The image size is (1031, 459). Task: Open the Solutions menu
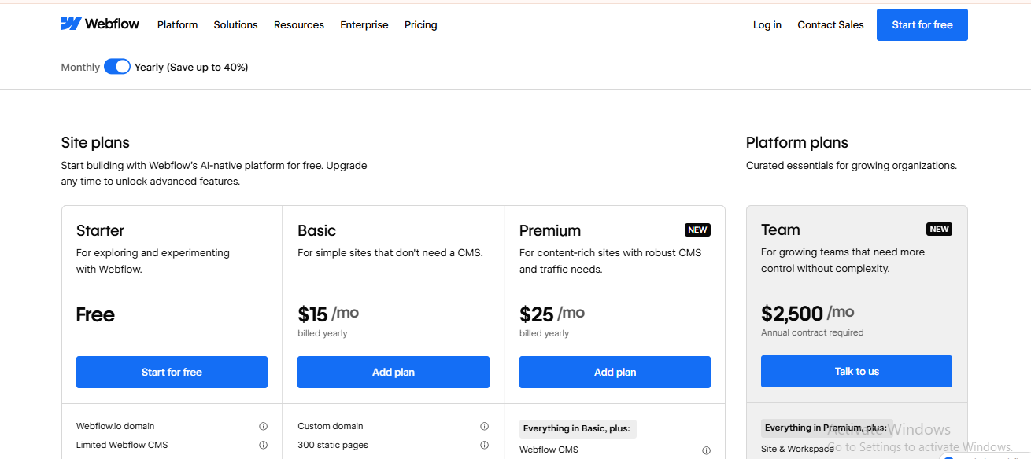tap(235, 24)
